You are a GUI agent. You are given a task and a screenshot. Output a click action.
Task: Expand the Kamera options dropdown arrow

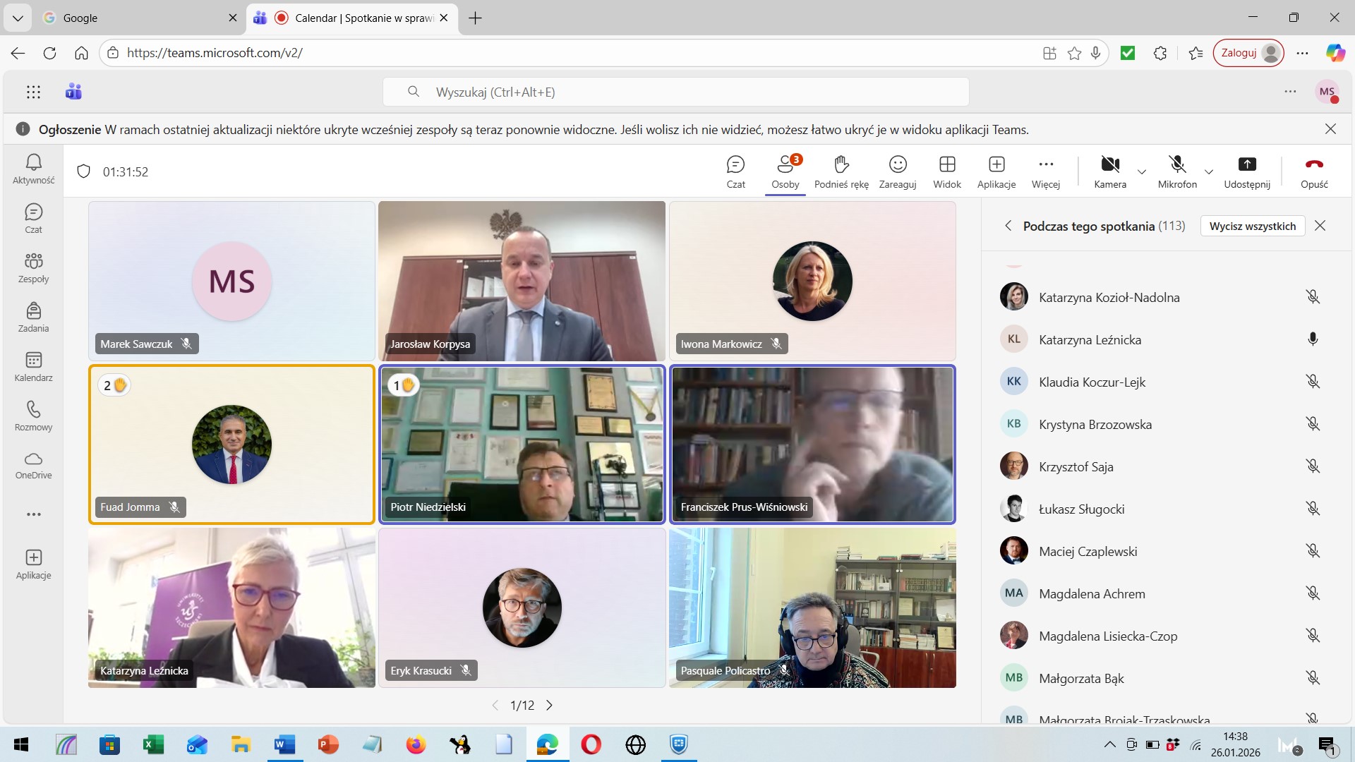click(x=1142, y=172)
